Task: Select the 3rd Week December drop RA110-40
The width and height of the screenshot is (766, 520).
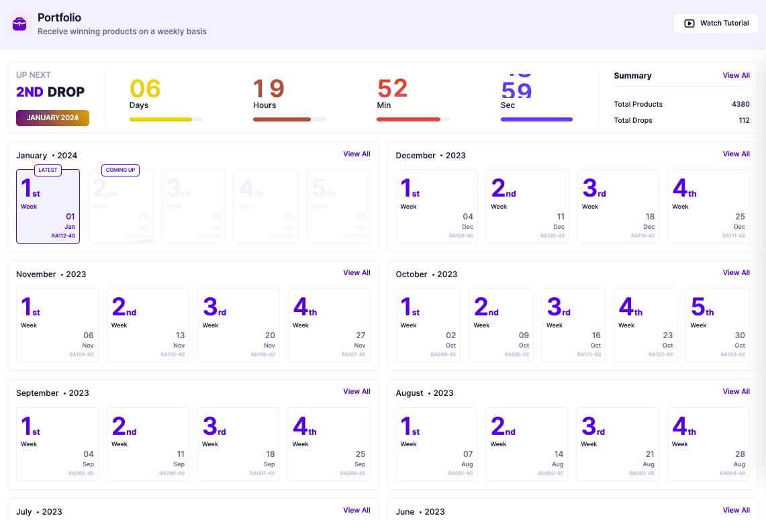Action: point(618,206)
